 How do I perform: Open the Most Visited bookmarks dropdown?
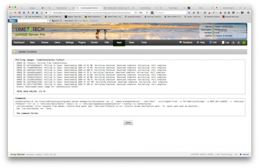point(16,17)
